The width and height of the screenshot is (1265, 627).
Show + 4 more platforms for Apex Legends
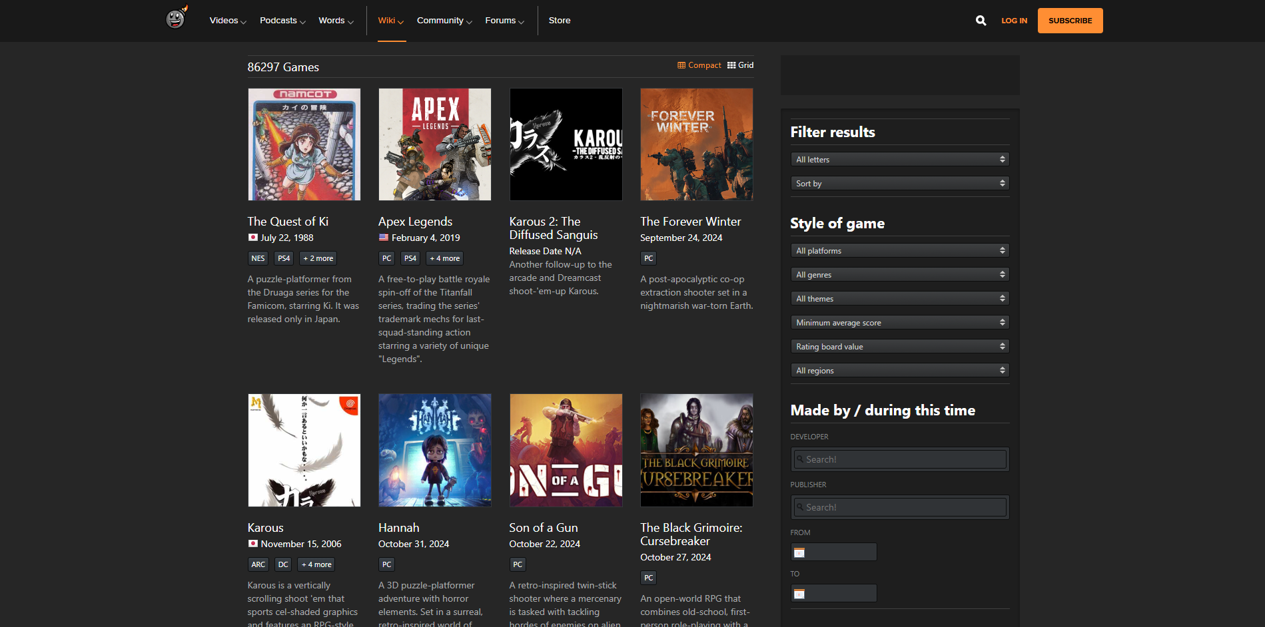445,258
